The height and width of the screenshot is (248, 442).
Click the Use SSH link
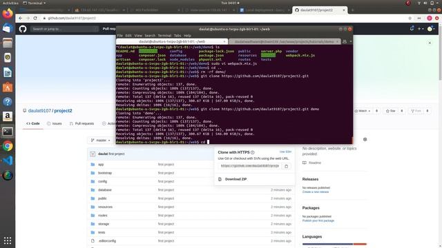(285, 152)
